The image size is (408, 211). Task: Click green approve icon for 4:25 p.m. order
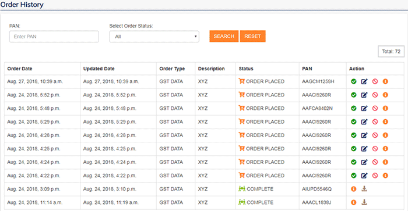point(354,149)
